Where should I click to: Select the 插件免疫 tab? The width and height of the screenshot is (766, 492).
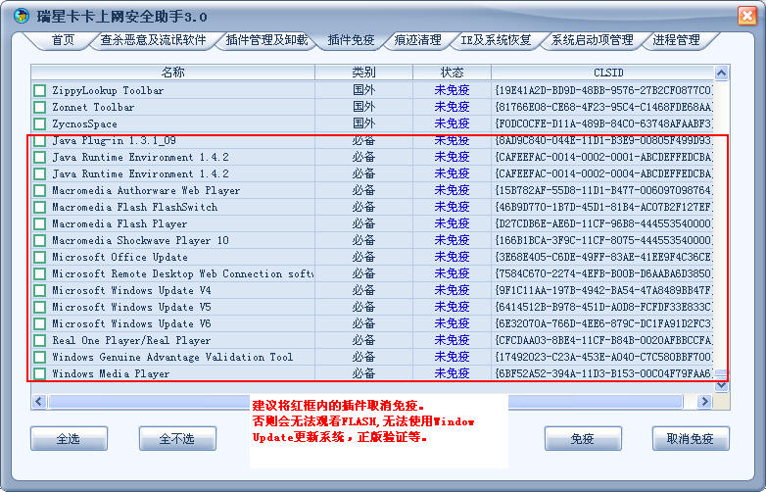(351, 40)
